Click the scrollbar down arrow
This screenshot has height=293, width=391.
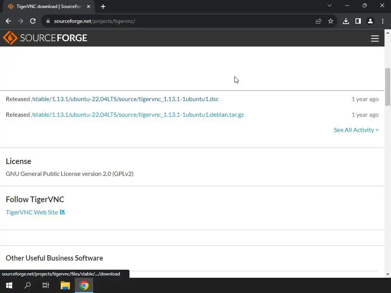click(x=388, y=274)
